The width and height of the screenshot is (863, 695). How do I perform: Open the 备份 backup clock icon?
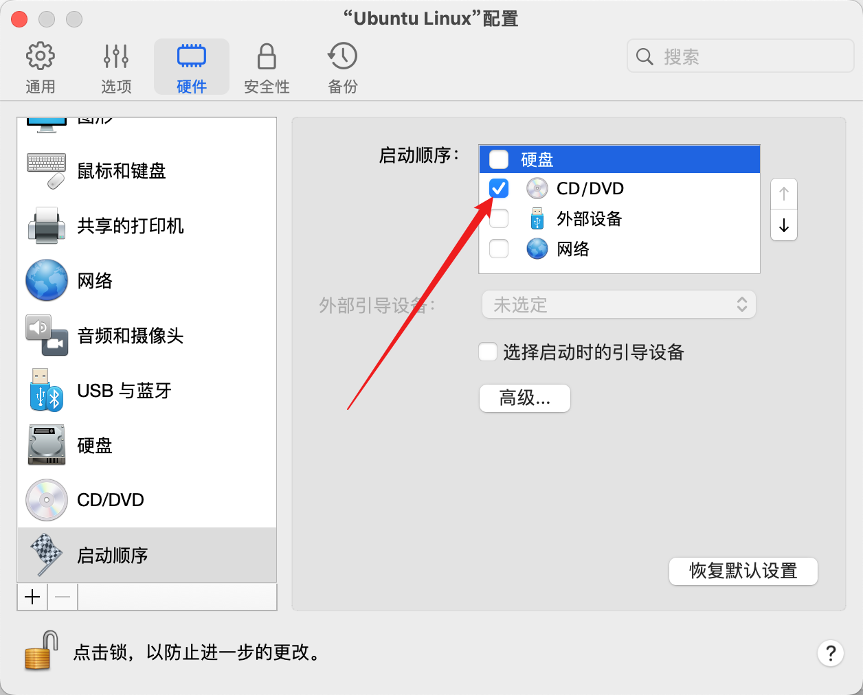pyautogui.click(x=342, y=56)
